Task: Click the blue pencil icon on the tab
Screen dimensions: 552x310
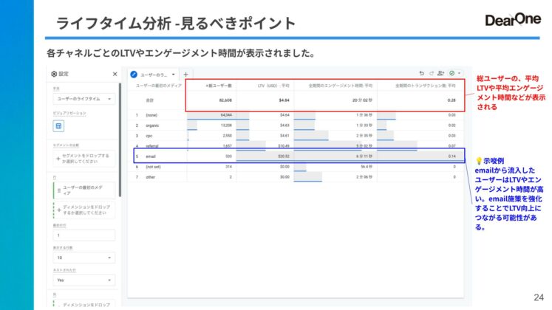Action: [x=134, y=74]
